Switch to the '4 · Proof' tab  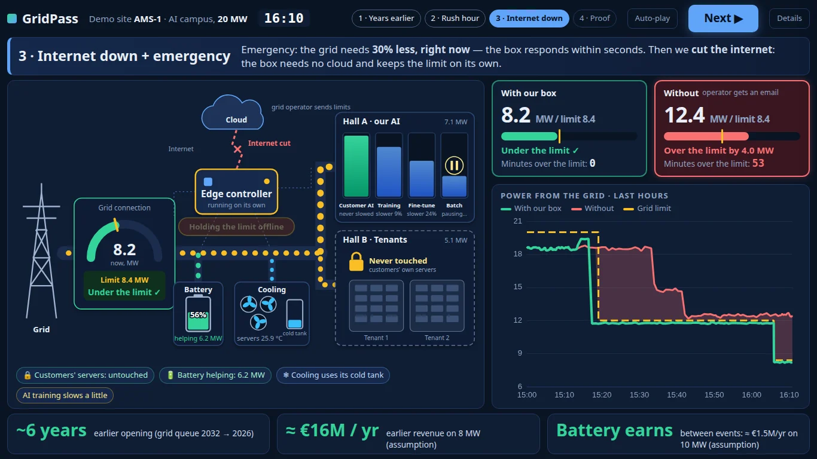coord(595,19)
